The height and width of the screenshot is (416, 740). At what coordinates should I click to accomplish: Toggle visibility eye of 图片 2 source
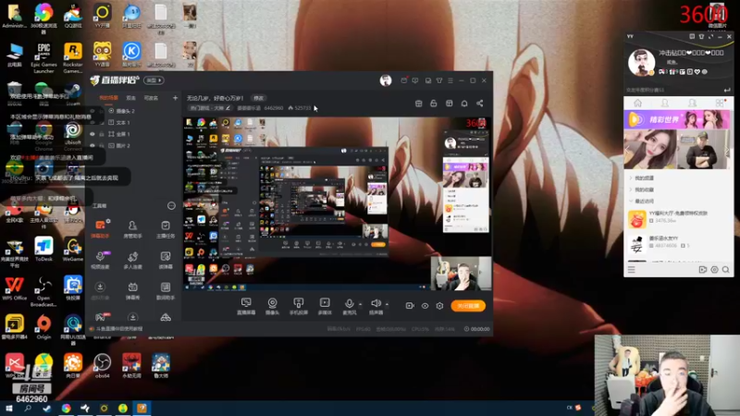pos(92,146)
